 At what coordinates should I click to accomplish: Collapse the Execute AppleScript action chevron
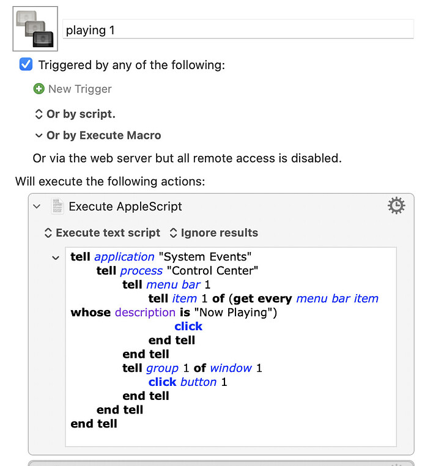pyautogui.click(x=37, y=206)
